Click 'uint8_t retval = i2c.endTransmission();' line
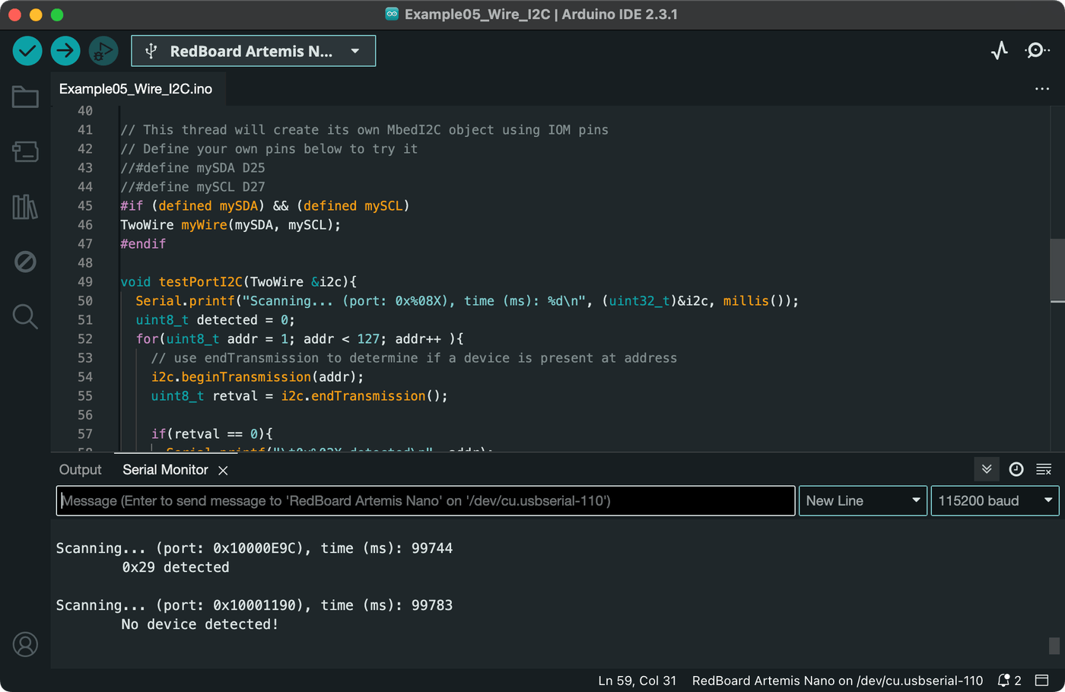This screenshot has height=692, width=1065. coord(299,396)
